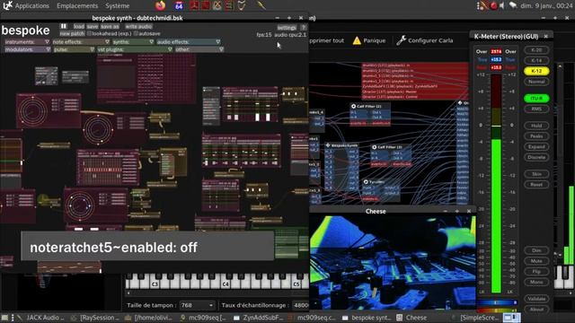Open the modulators dropdown
The width and height of the screenshot is (575, 323).
[28, 49]
